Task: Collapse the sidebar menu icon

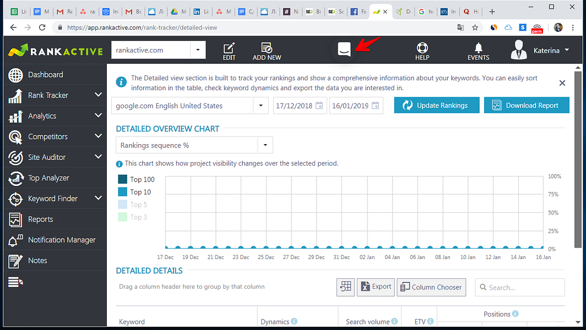Action: pos(15,282)
